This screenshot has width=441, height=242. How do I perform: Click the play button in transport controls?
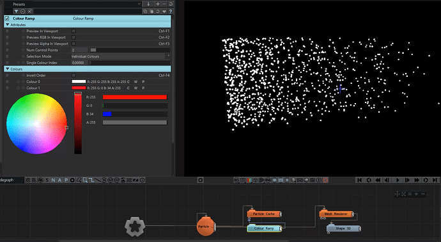tap(398, 180)
